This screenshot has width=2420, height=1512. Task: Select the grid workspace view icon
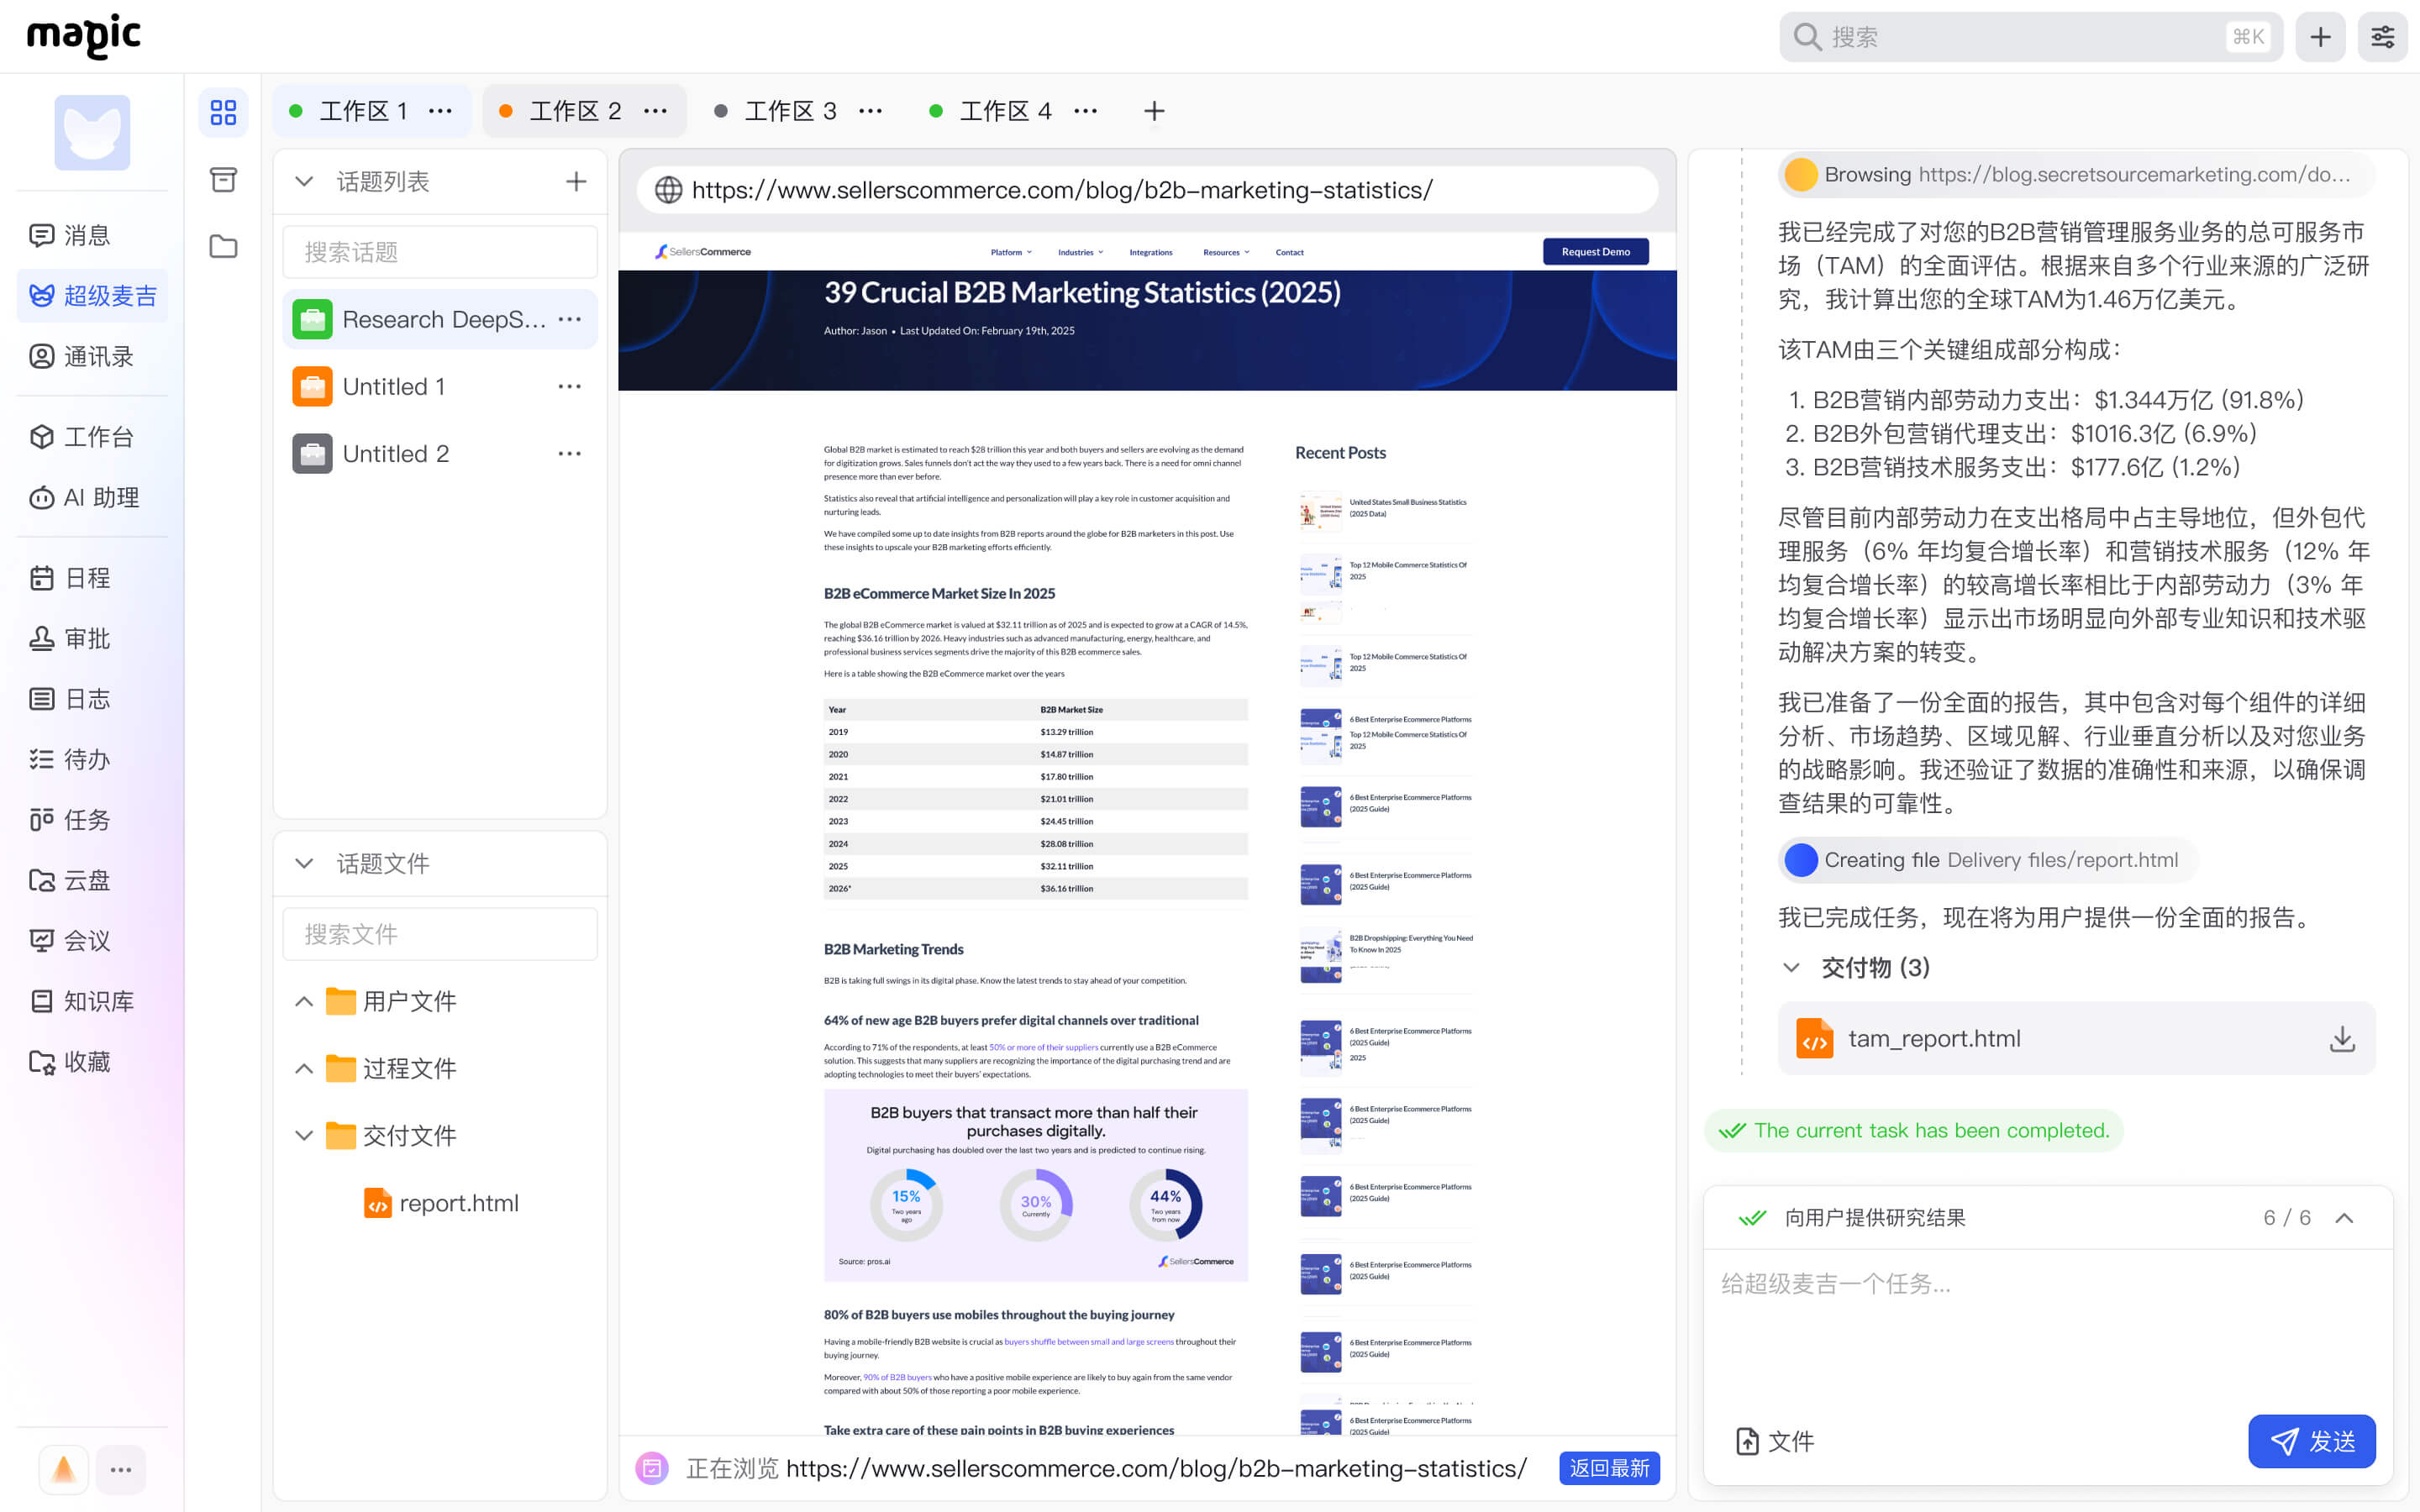223,112
